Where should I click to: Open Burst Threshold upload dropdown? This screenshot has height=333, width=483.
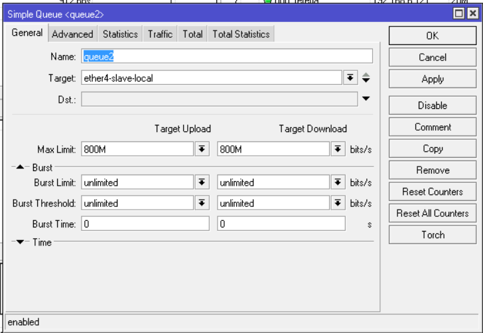[202, 203]
